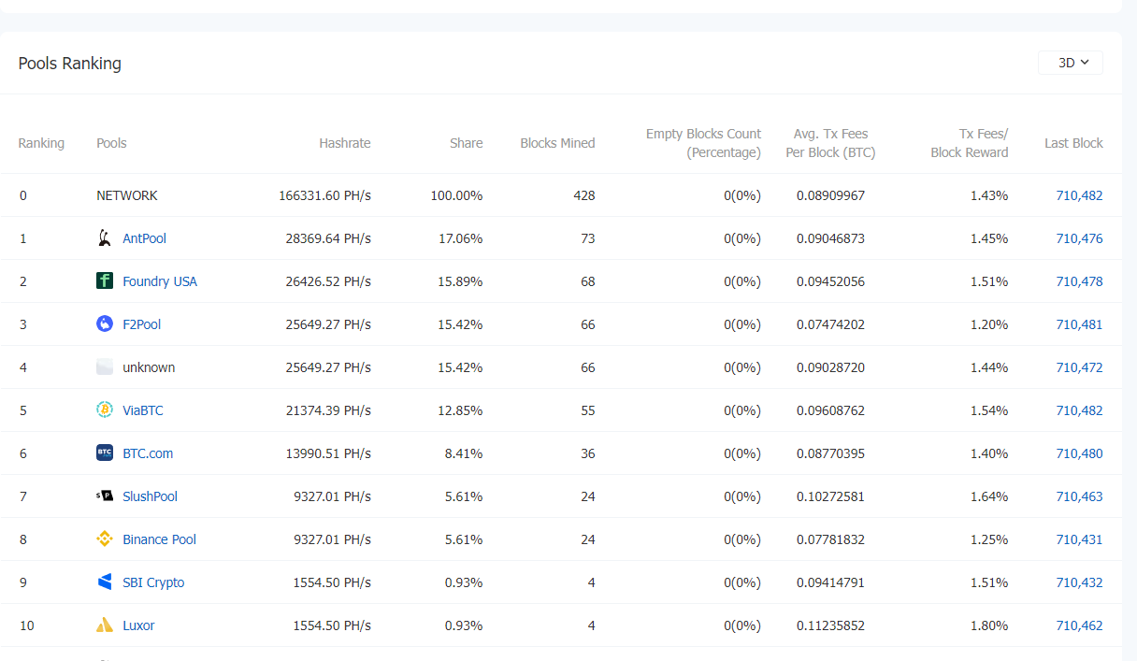Click the F2Pool logo icon
This screenshot has height=661, width=1137.
pos(105,324)
